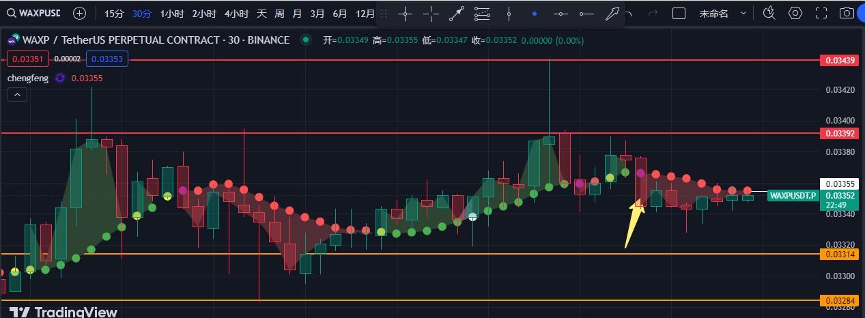Expand the dropdown next to 未命名

point(743,13)
